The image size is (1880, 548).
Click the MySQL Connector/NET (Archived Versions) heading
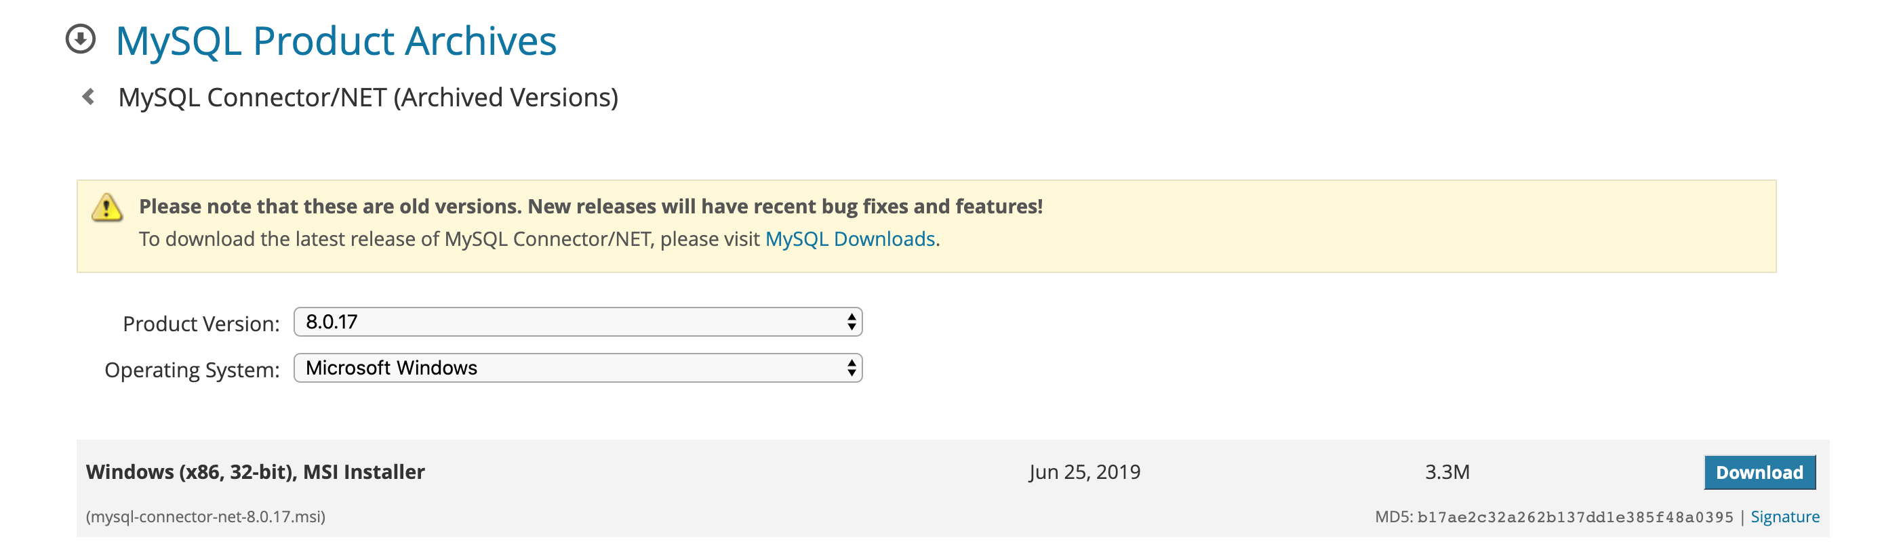(x=368, y=98)
